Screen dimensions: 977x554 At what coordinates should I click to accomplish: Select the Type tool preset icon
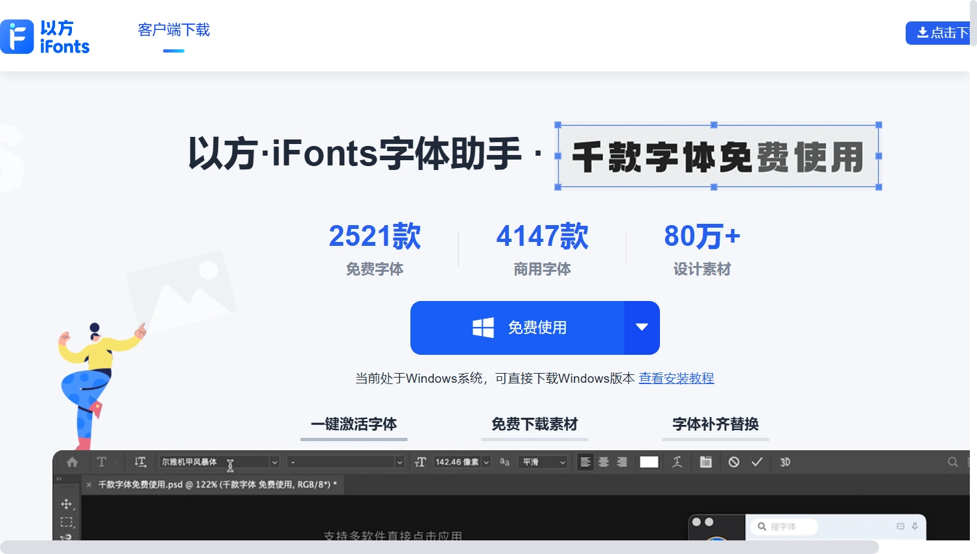[x=102, y=462]
